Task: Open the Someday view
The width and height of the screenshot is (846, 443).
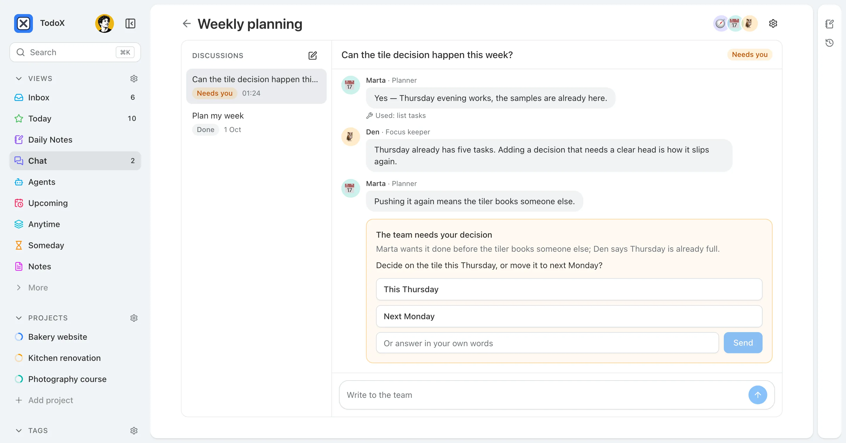Action: [x=75, y=245]
